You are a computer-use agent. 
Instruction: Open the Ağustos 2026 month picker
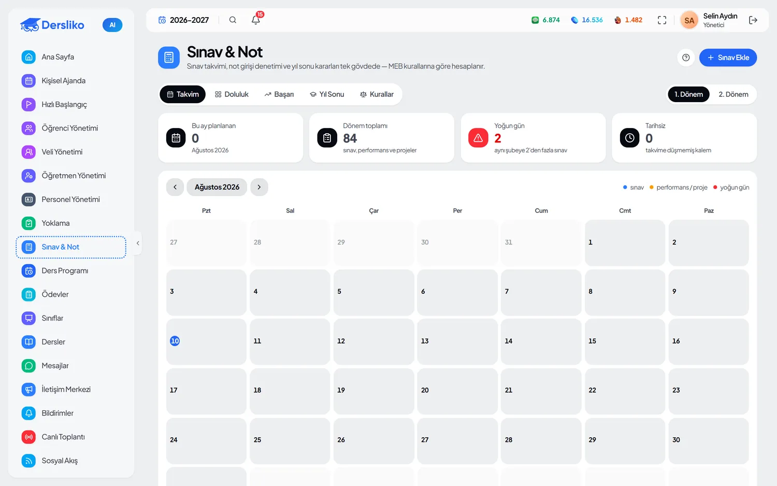pos(217,187)
